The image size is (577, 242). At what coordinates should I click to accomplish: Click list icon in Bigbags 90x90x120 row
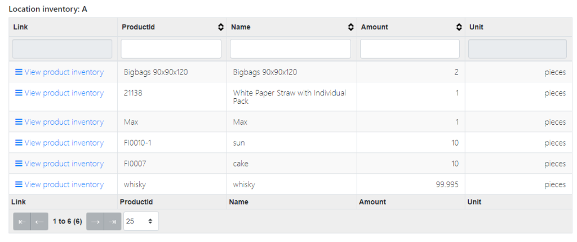click(x=19, y=72)
